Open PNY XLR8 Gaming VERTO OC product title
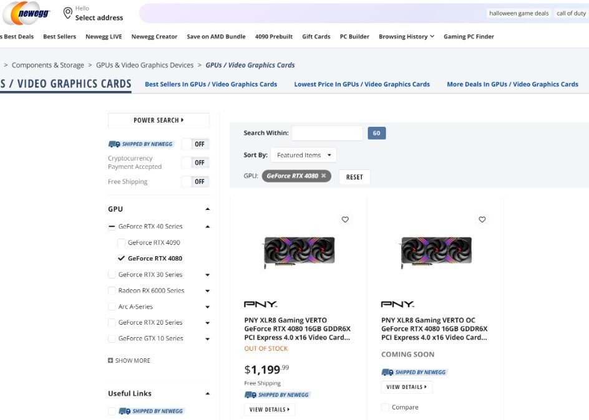 click(x=434, y=329)
